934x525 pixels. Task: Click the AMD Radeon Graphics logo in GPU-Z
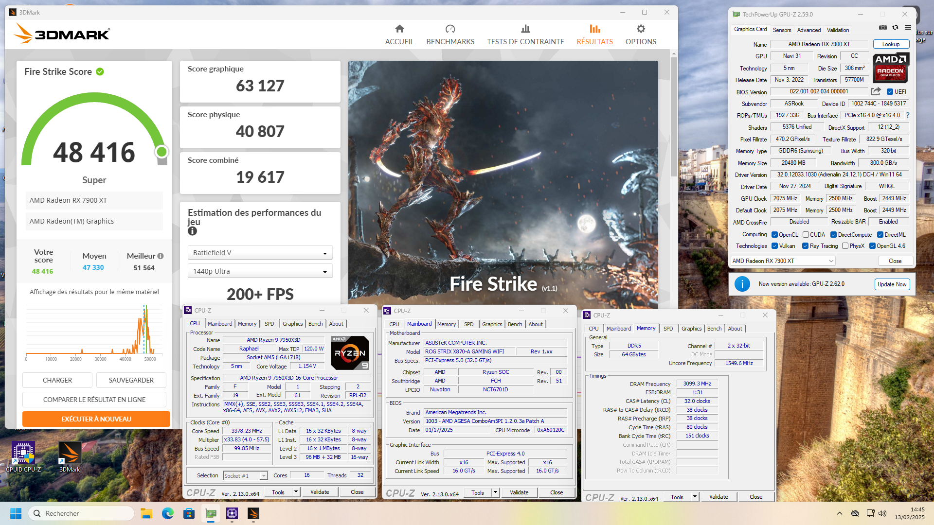tap(890, 68)
